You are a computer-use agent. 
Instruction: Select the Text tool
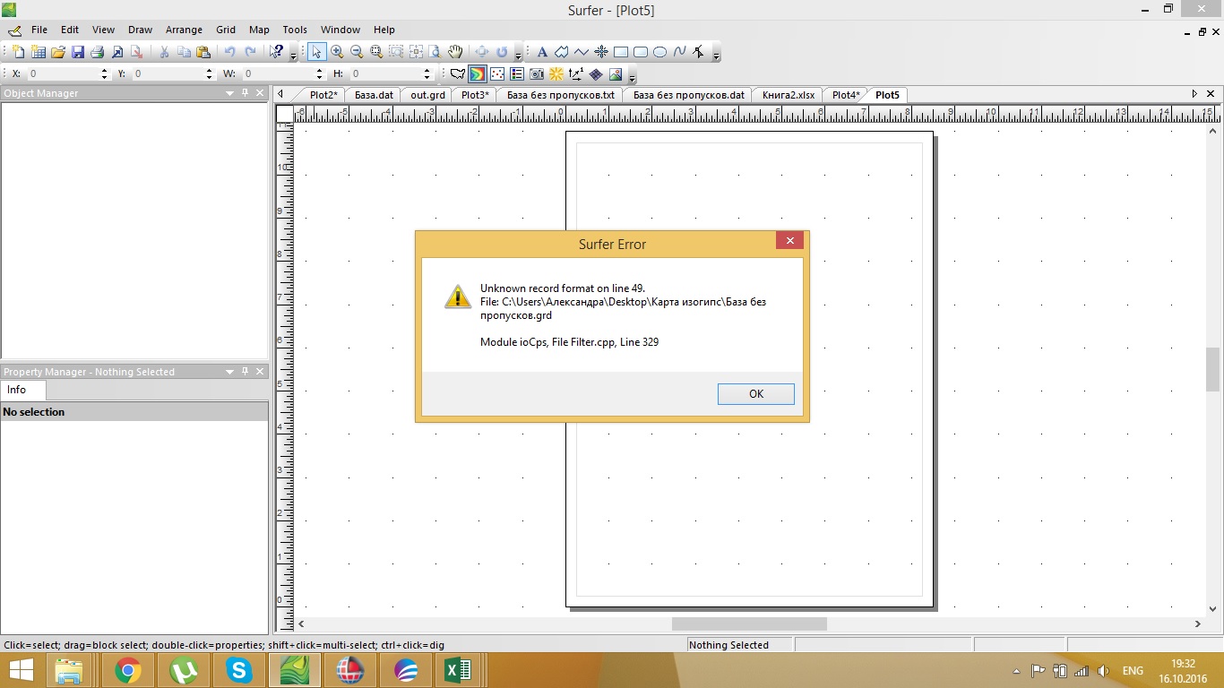click(x=542, y=52)
